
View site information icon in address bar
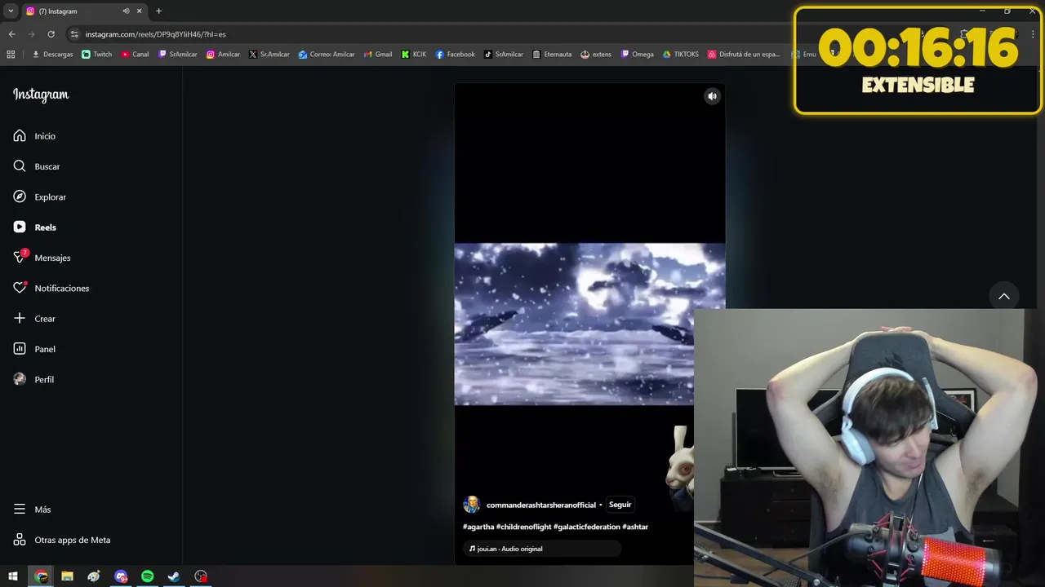[x=74, y=34]
